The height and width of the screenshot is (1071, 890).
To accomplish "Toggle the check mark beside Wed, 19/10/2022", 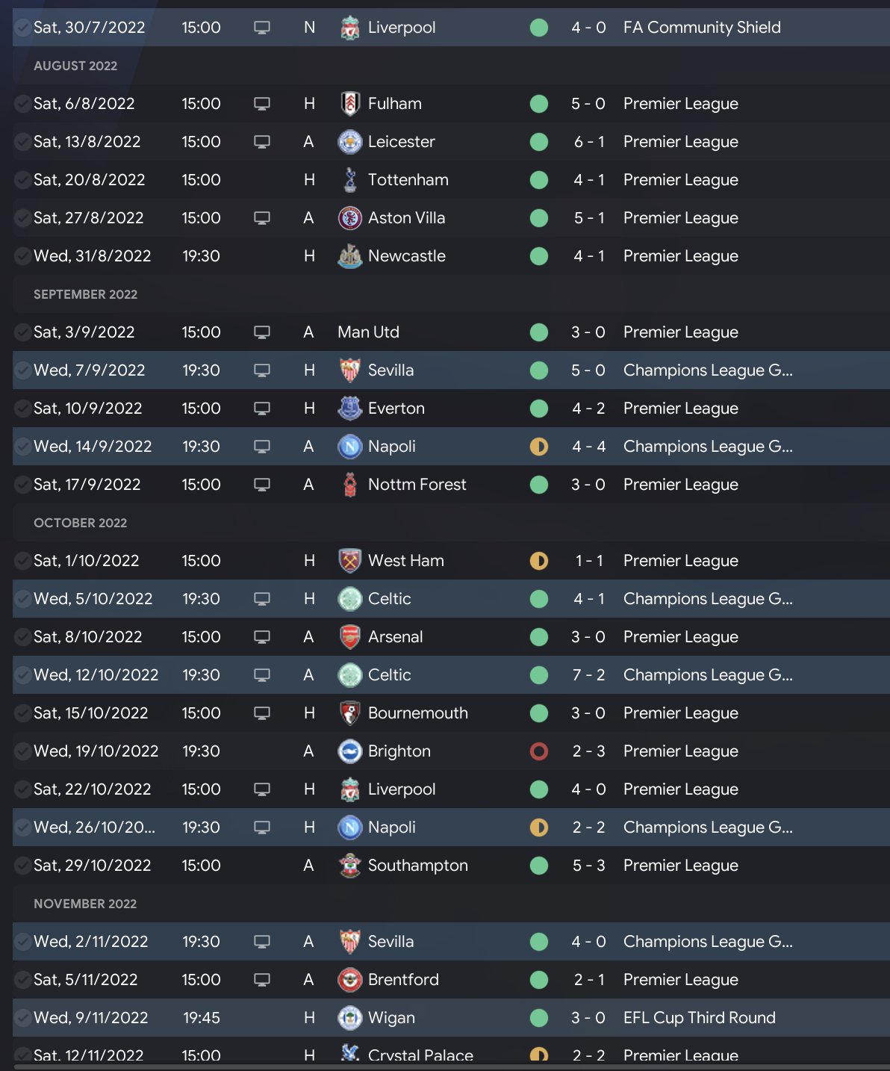I will tap(22, 751).
